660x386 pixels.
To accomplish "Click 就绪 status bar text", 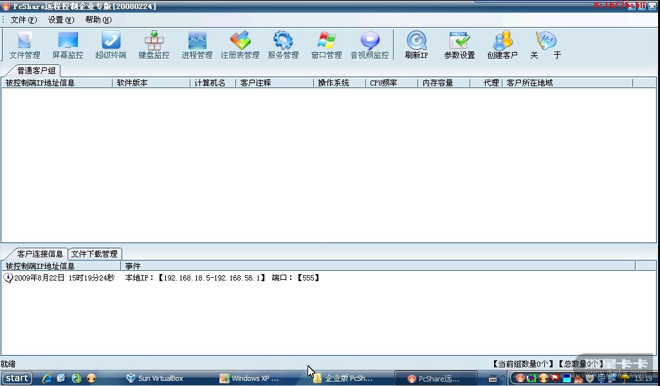I will click(x=8, y=363).
